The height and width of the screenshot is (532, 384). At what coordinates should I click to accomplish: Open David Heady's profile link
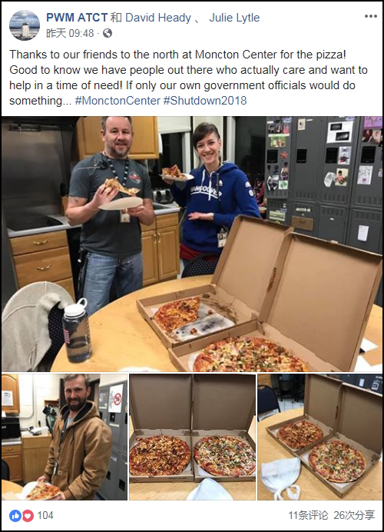pyautogui.click(x=158, y=18)
